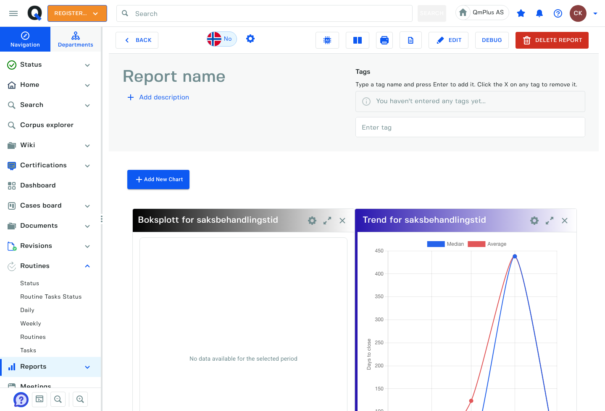Viewport: 605px width, 411px height.
Task: Click the plus icon beside Add description
Action: point(131,97)
